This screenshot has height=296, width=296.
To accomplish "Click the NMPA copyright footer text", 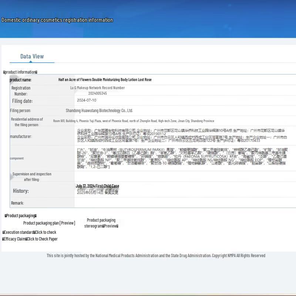I will tap(156, 256).
